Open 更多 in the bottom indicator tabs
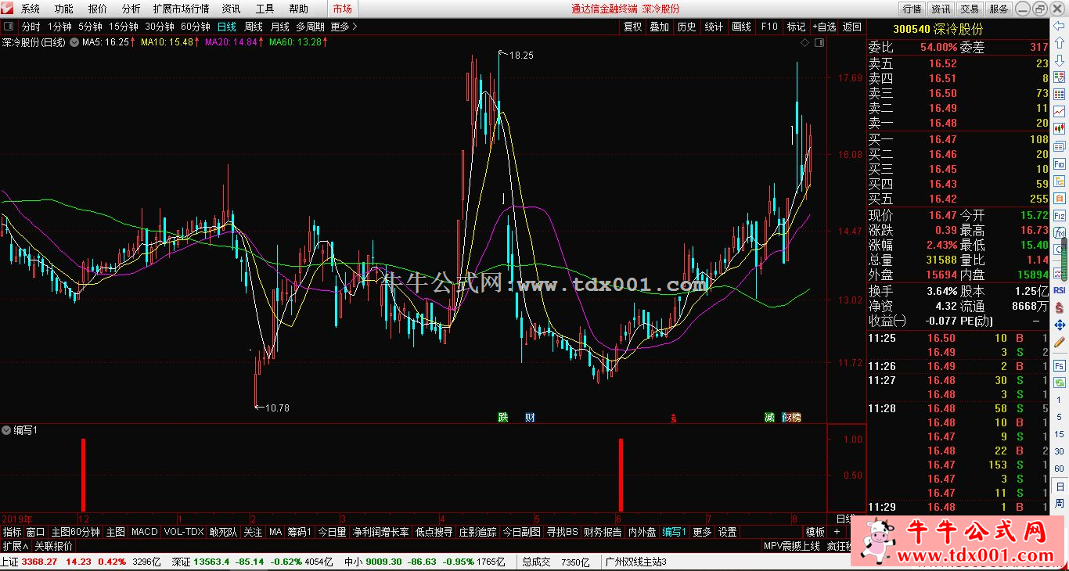The width and height of the screenshot is (1069, 571). [x=703, y=532]
